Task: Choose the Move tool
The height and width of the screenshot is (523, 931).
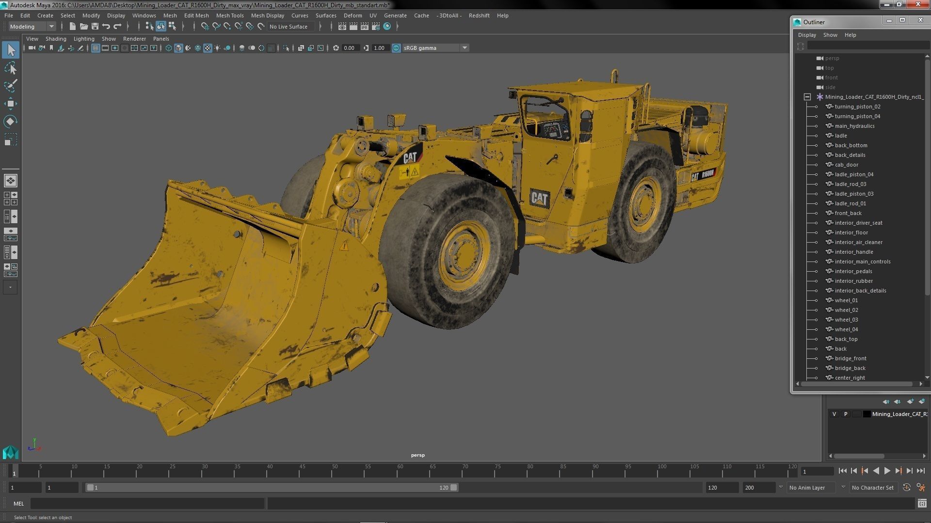Action: (11, 104)
